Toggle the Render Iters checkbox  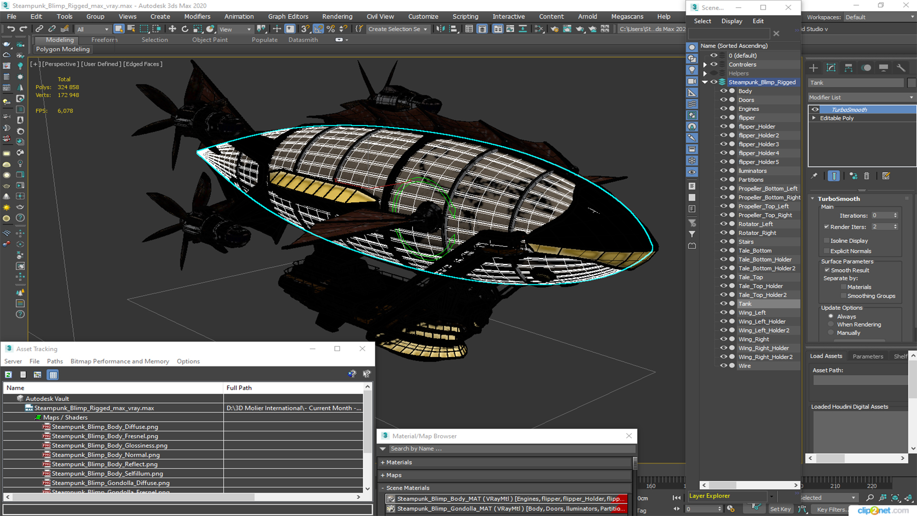826,226
